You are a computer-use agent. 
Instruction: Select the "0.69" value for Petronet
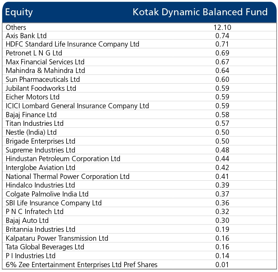tap(222, 53)
